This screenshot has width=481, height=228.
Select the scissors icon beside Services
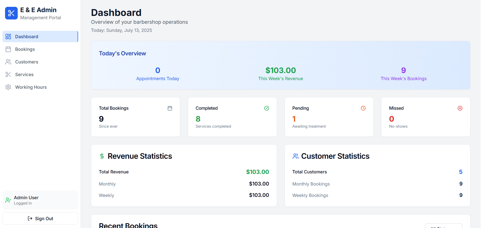[x=8, y=74]
